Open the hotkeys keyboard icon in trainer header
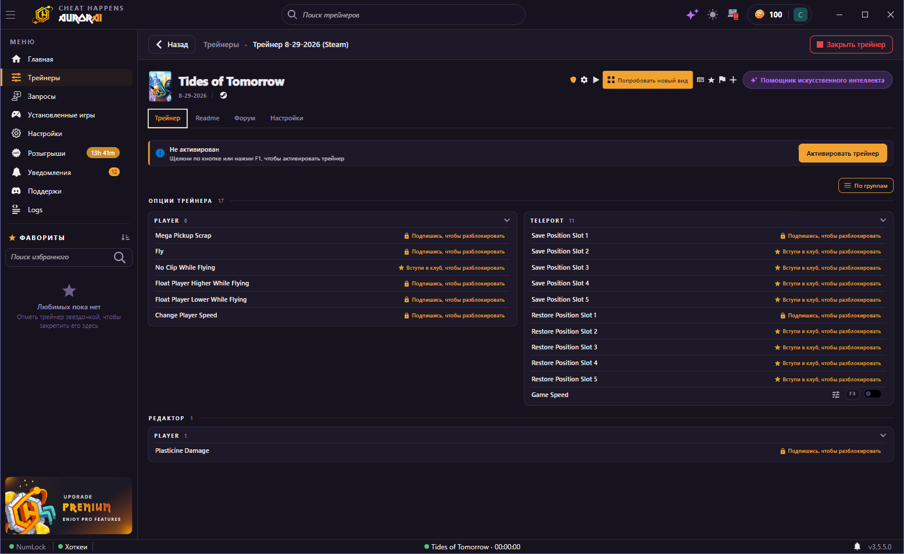Screen dimensions: 904x554 tap(701, 80)
